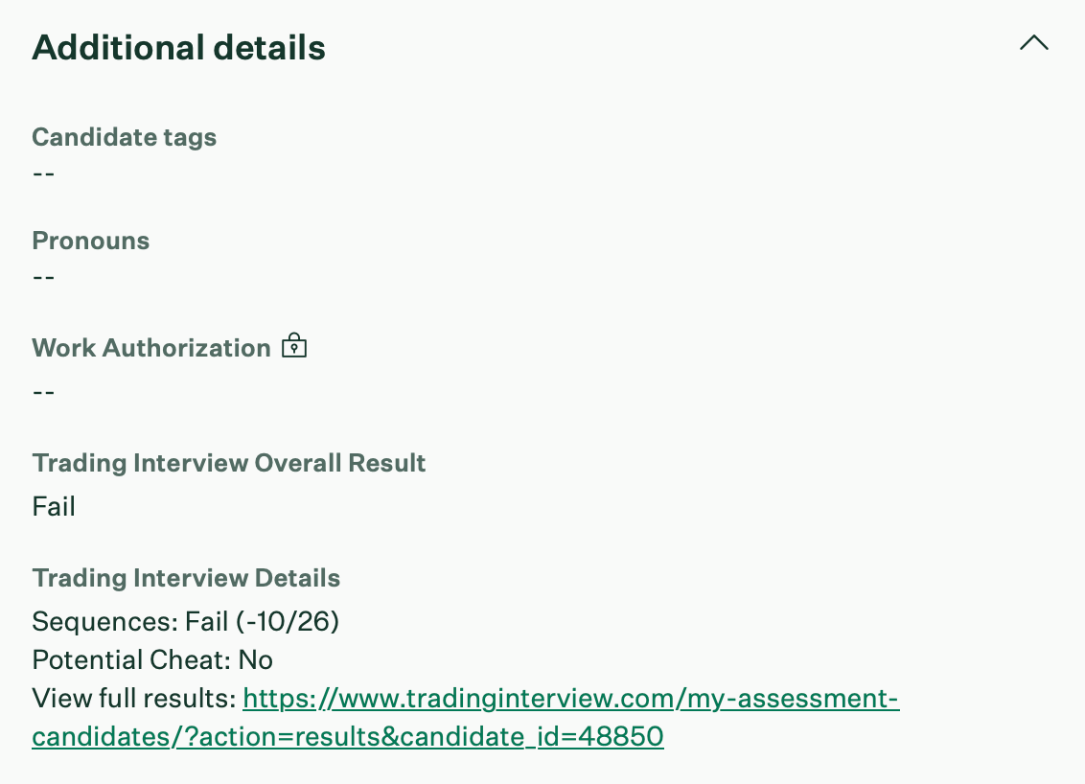Click the Potential Cheat: No line
Screen dimensions: 1085x784
coord(152,660)
